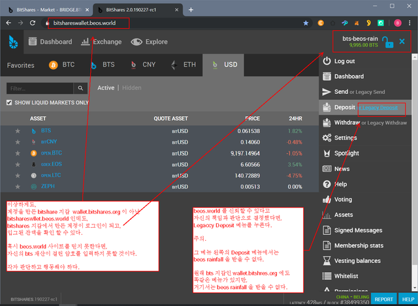The image size is (418, 306).
Task: Open the Whitelist list icon
Action: [327, 276]
